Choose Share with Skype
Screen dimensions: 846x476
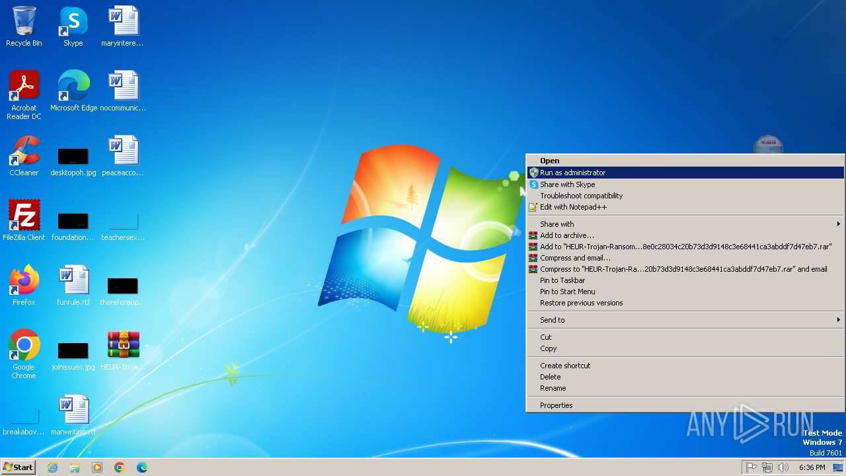click(685, 184)
